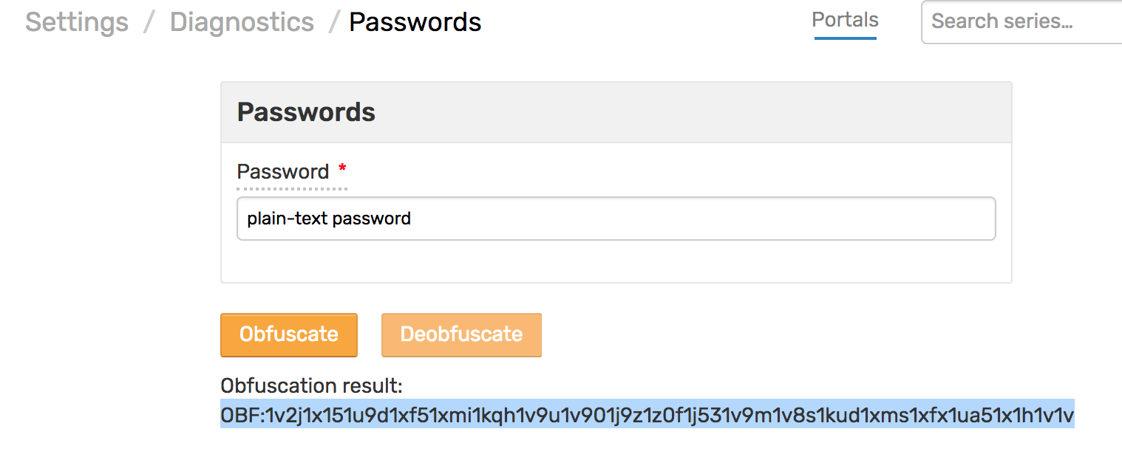
Task: Click the Password field label
Action: [283, 171]
